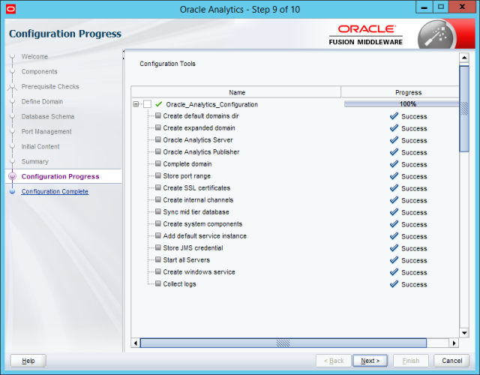Click the 100% progress bar
This screenshot has width=480, height=375.
click(x=402, y=104)
